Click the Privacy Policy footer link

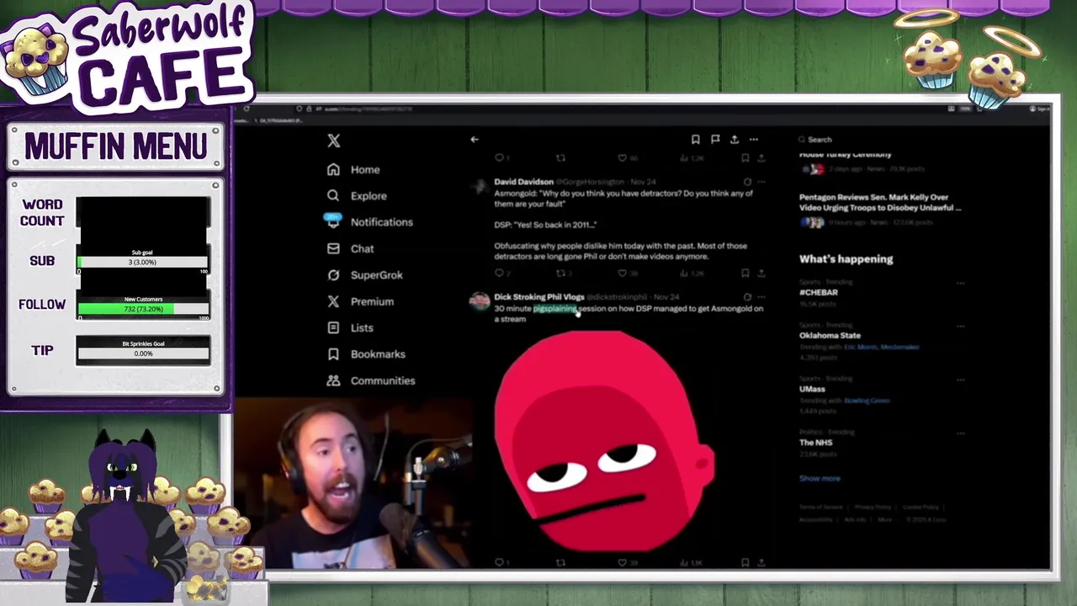873,507
